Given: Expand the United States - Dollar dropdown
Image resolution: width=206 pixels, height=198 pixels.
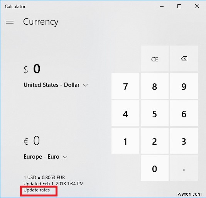Looking at the screenshot, I should click(x=56, y=85).
